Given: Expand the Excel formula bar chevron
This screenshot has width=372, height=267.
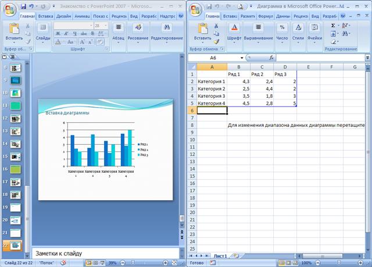Looking at the screenshot, I should (367, 58).
